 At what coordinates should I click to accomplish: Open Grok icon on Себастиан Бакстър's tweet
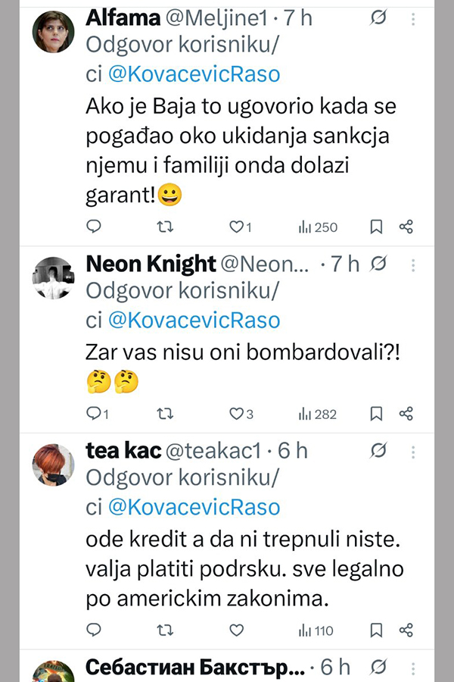point(380,667)
